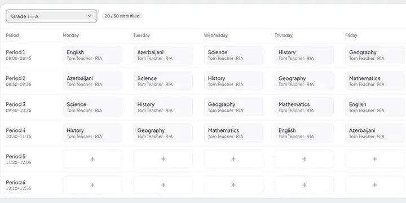Select Thursday Period 2 Geography card
The height and width of the screenshot is (203, 406).
point(304,81)
